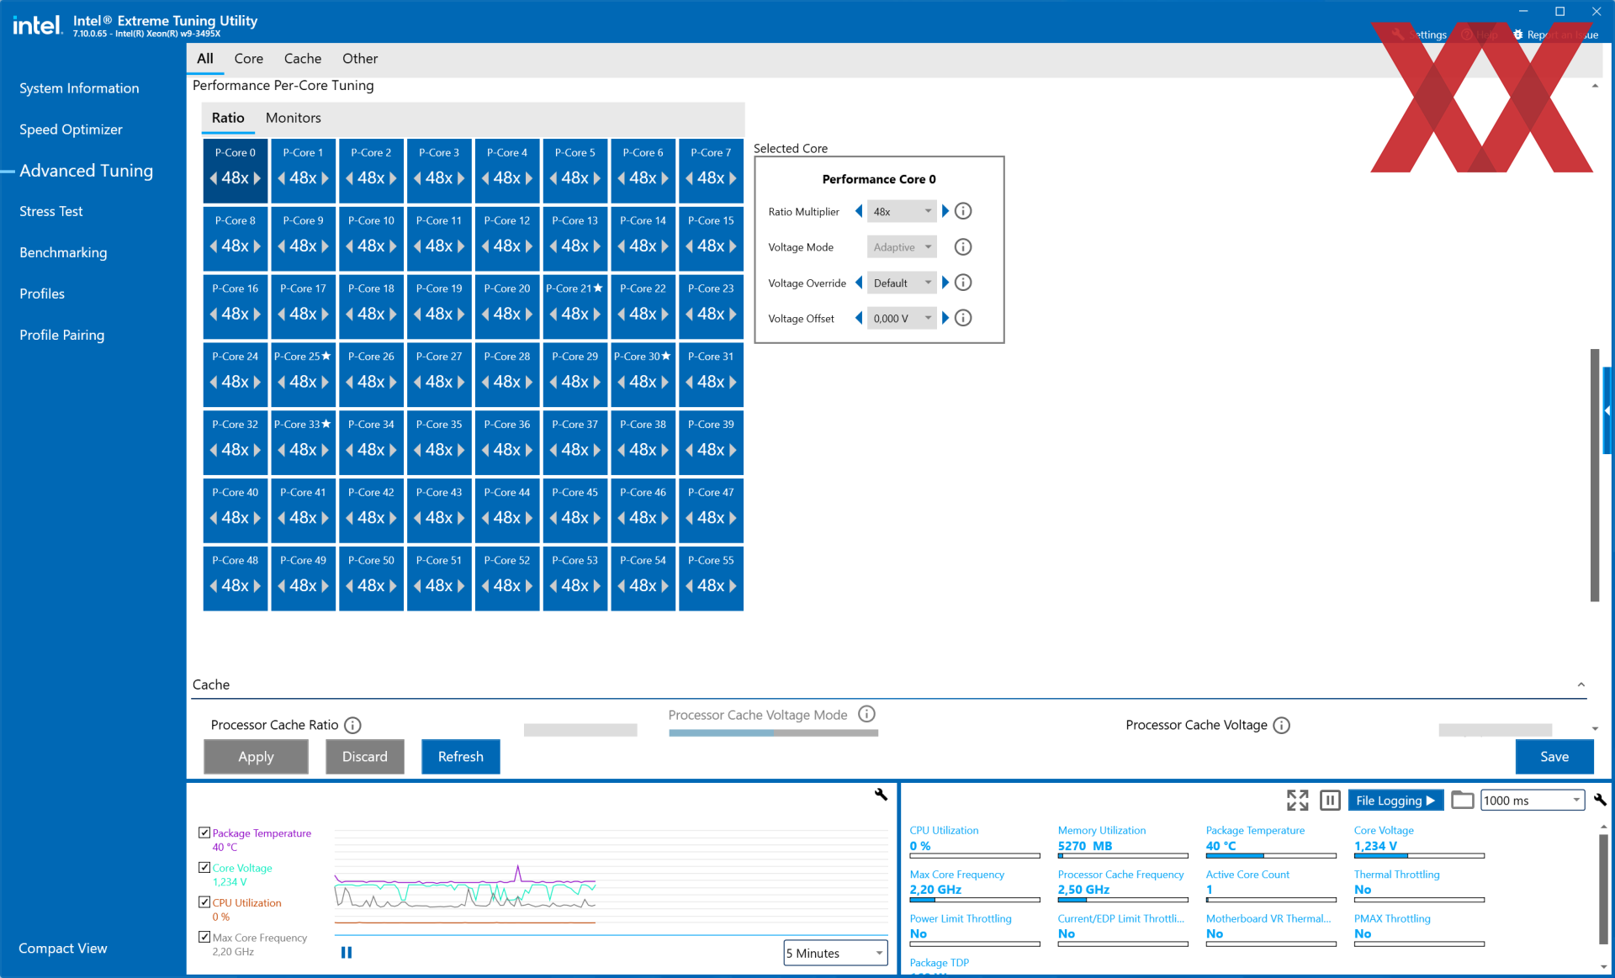
Task: Open the 1000 ms interval dropdown
Action: (x=1533, y=800)
